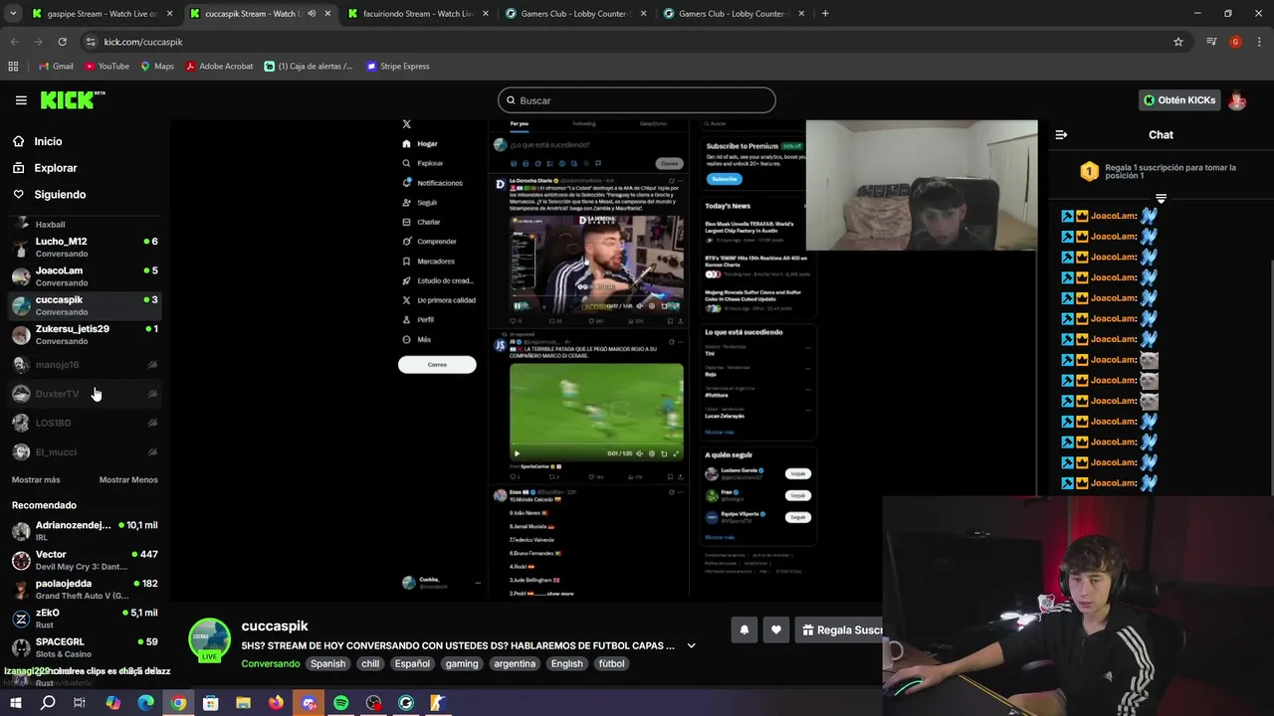The height and width of the screenshot is (716, 1274).
Task: Expand the gift leaderboard chevron under chat header
Action: (x=1161, y=198)
